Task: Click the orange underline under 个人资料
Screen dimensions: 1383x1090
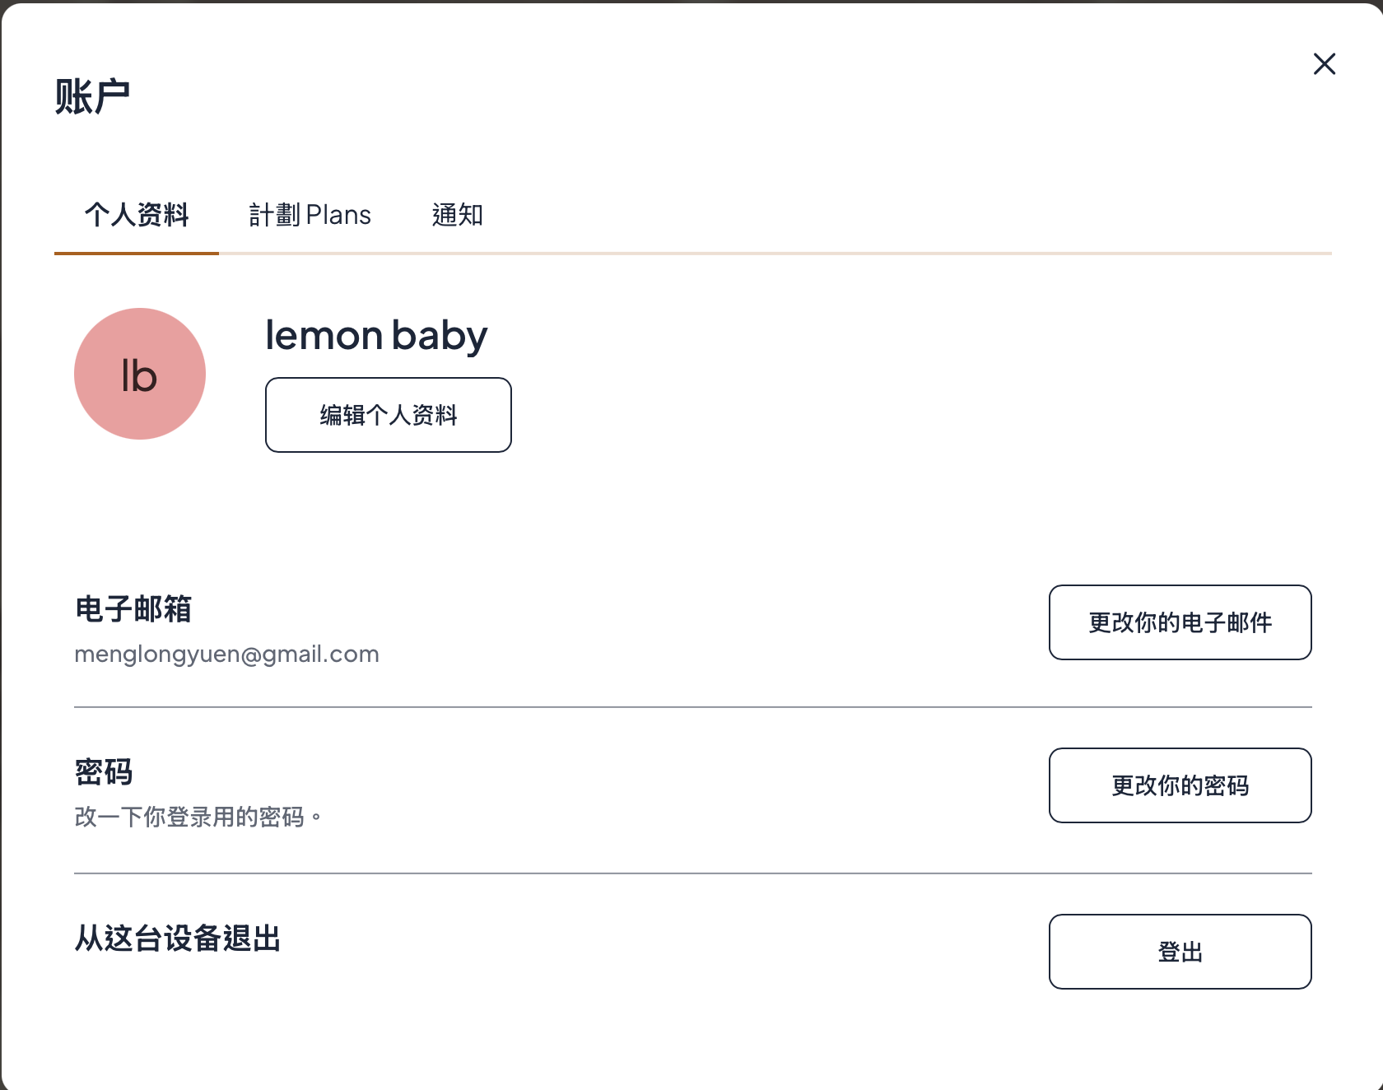Action: [x=137, y=254]
